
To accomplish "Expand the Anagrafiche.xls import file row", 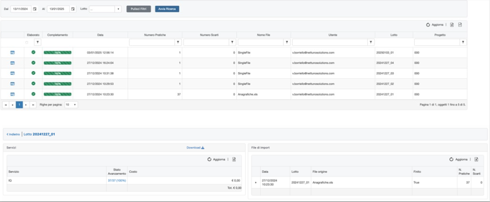I will click(256, 182).
